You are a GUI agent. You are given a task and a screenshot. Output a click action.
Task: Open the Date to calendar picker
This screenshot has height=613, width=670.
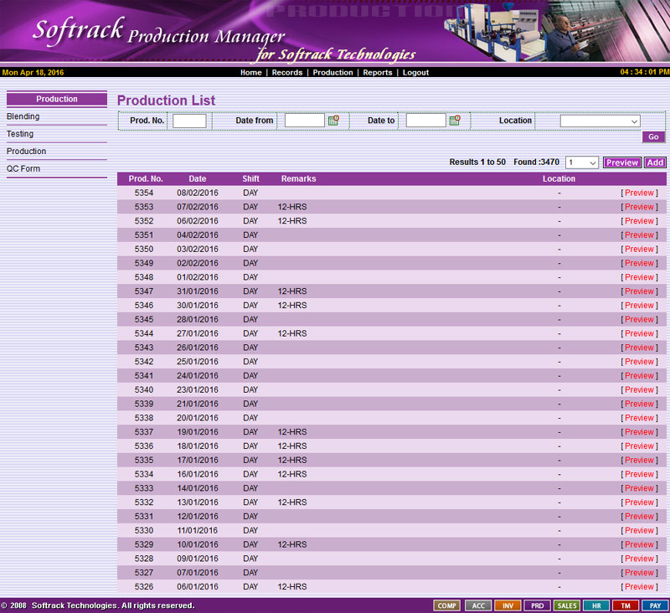[455, 121]
